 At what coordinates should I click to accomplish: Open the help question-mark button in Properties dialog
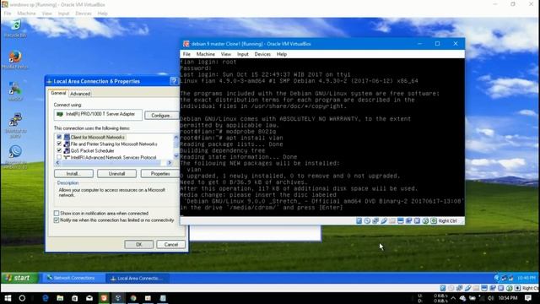(x=174, y=81)
